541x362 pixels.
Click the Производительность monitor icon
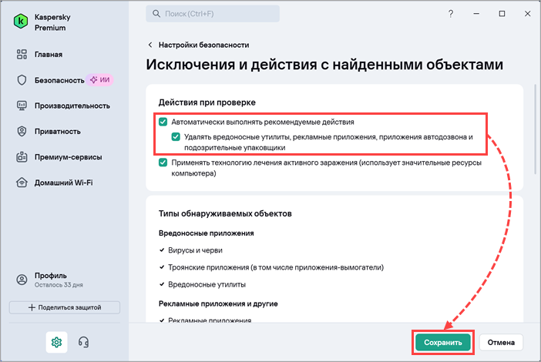tap(22, 106)
